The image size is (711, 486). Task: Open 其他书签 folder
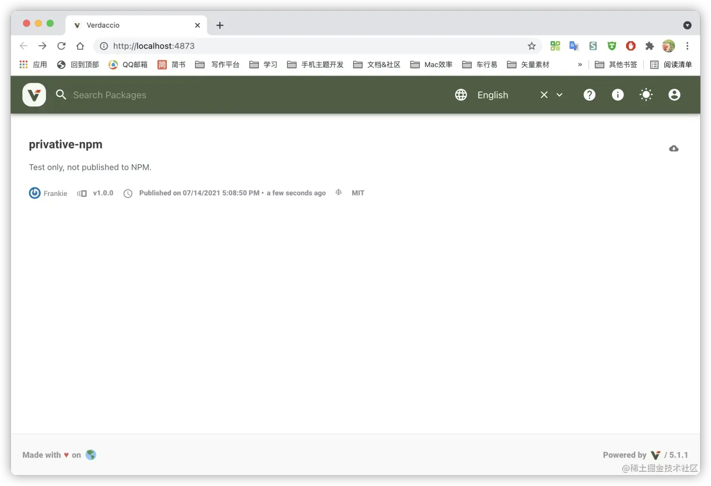click(616, 64)
